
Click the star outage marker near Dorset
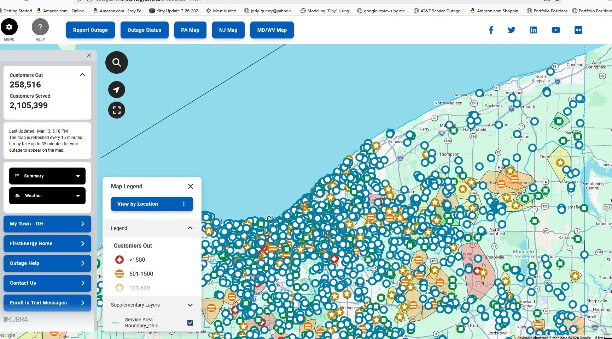click(x=560, y=163)
